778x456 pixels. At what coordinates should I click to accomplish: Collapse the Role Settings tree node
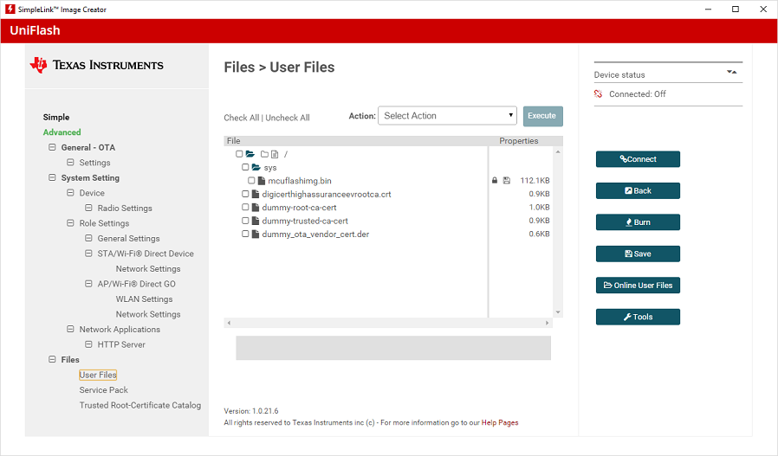tap(70, 223)
